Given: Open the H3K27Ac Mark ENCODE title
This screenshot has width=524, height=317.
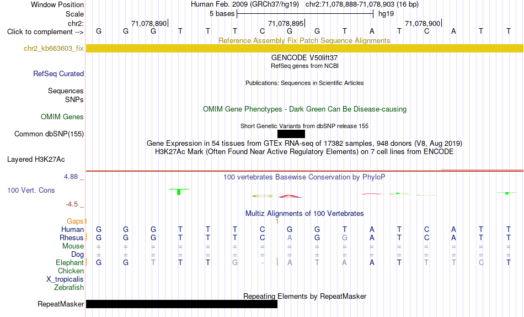Looking at the screenshot, I should tap(304, 152).
